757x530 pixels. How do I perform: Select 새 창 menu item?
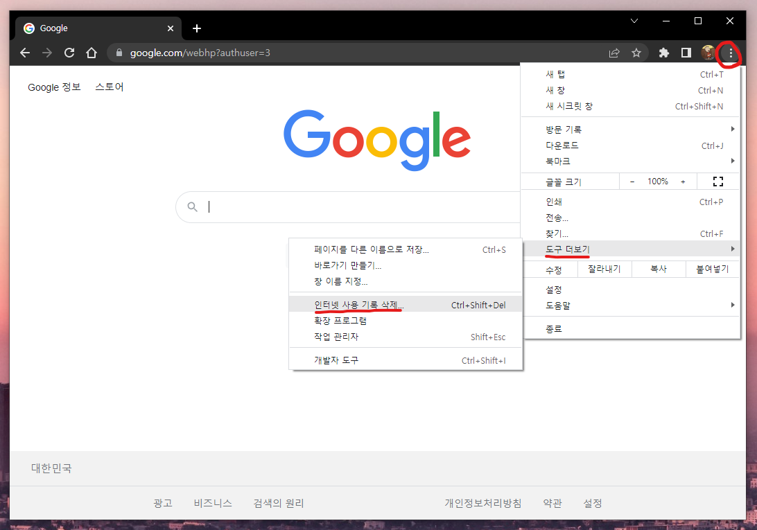click(x=630, y=90)
